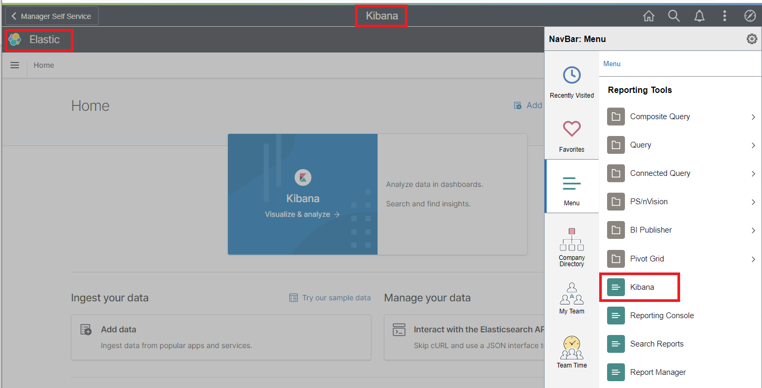Click the Analyze data in dashboards text

tap(434, 184)
